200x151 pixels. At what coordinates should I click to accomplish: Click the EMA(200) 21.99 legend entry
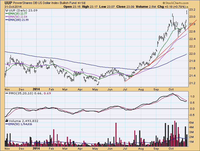[x=17, y=20]
